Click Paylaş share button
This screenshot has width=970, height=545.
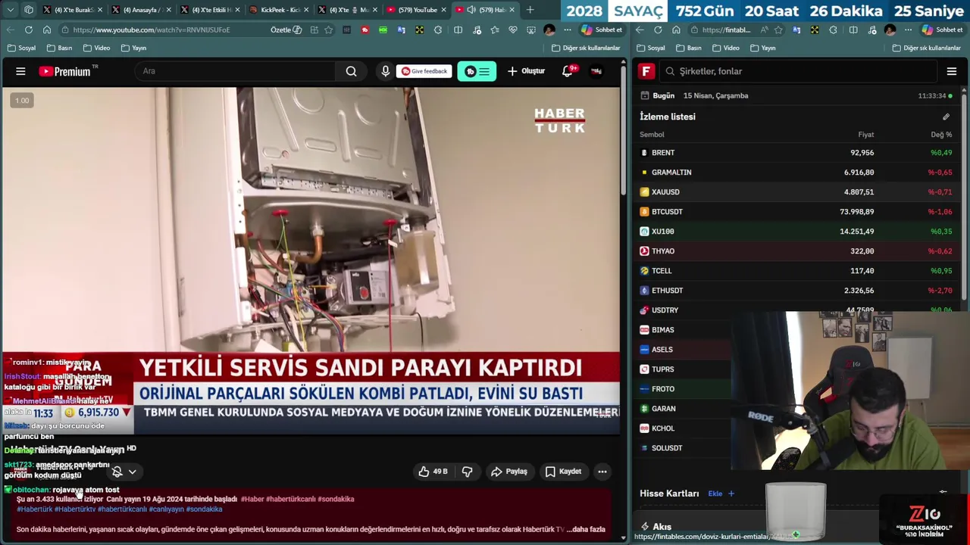click(508, 472)
